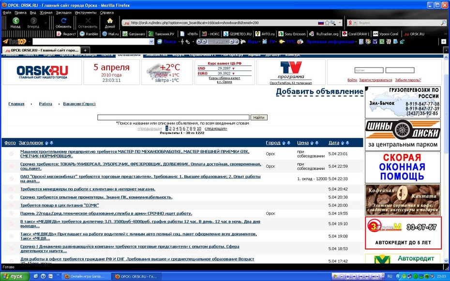450x281 pixels.
Task: Open the RuTracker.org bookmark
Action: pos(324,34)
